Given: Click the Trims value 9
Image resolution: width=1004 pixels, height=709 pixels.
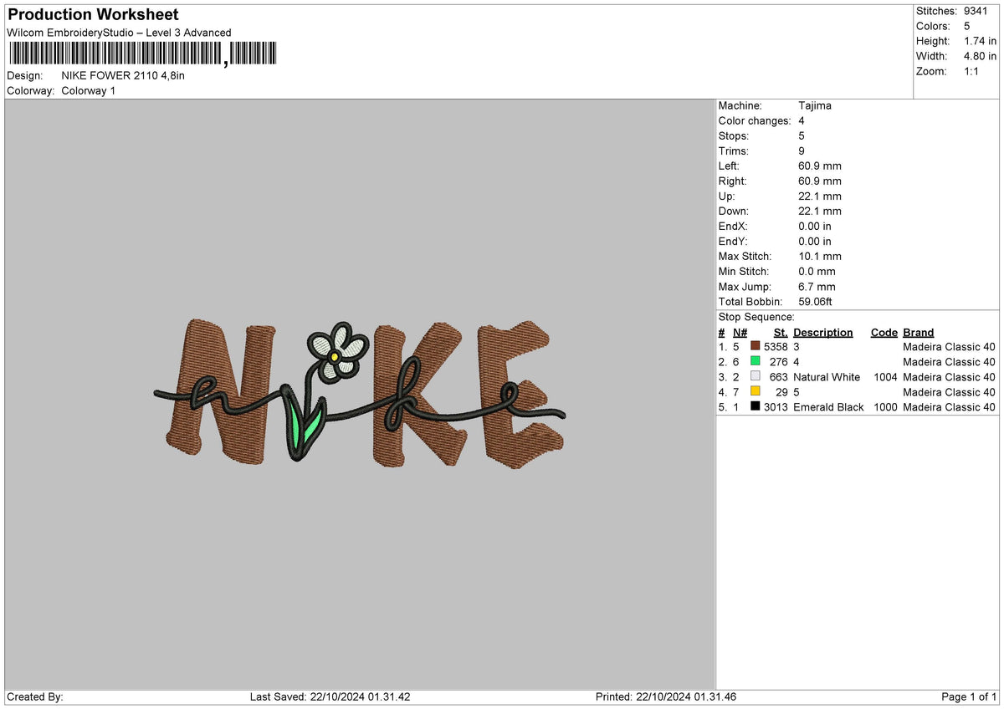Looking at the screenshot, I should (802, 150).
